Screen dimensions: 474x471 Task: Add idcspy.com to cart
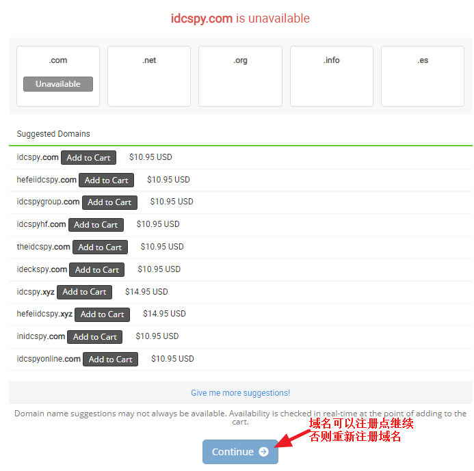pyautogui.click(x=88, y=158)
